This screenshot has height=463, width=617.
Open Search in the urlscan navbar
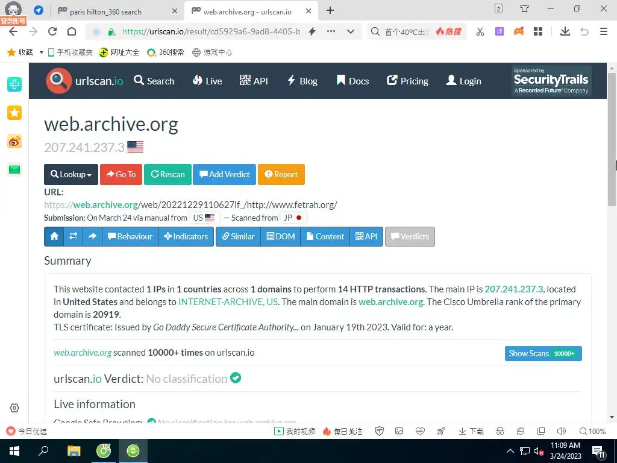[x=154, y=81]
